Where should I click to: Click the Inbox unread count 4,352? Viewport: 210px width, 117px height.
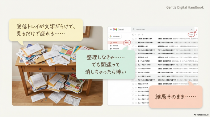click(127, 42)
